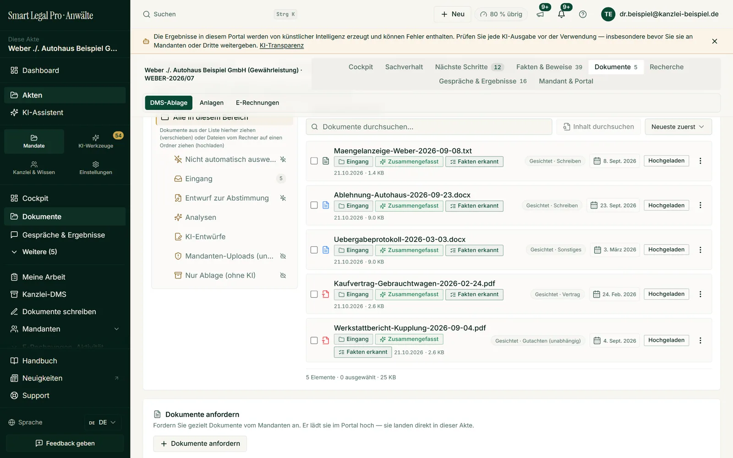This screenshot has width=733, height=458.
Task: Open the DE language dropdown
Action: pyautogui.click(x=102, y=422)
